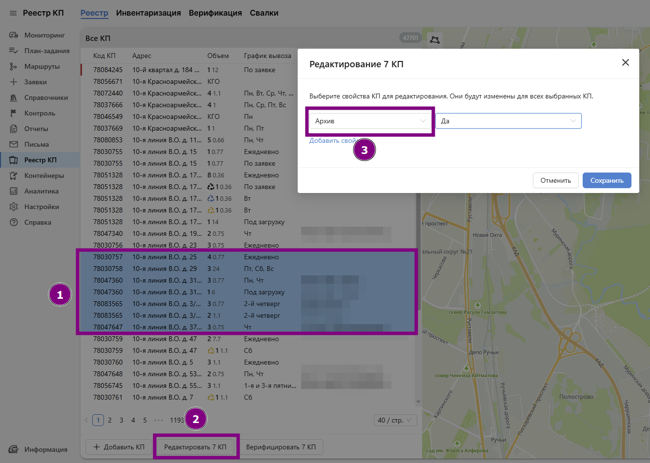Click the polygon selection tool on map
The image size is (650, 463).
tap(435, 40)
